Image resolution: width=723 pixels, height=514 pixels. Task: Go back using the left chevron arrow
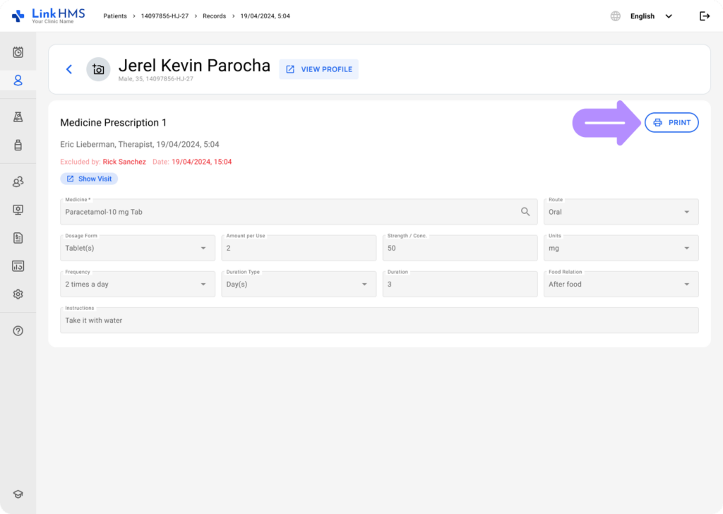coord(69,69)
